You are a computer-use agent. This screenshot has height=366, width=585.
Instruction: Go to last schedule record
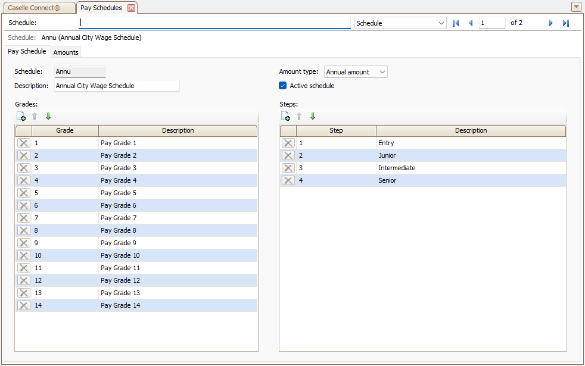566,23
